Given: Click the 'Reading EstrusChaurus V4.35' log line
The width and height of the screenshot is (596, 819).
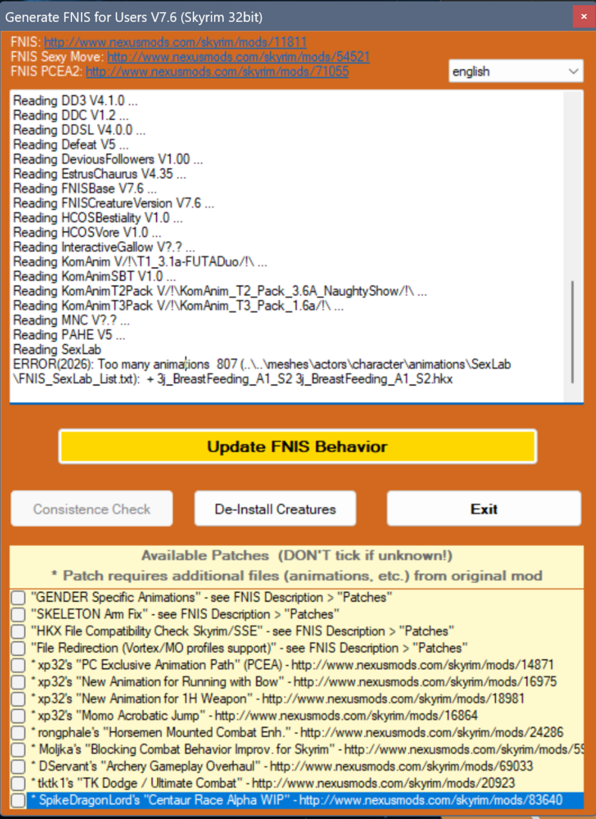Looking at the screenshot, I should [x=100, y=174].
